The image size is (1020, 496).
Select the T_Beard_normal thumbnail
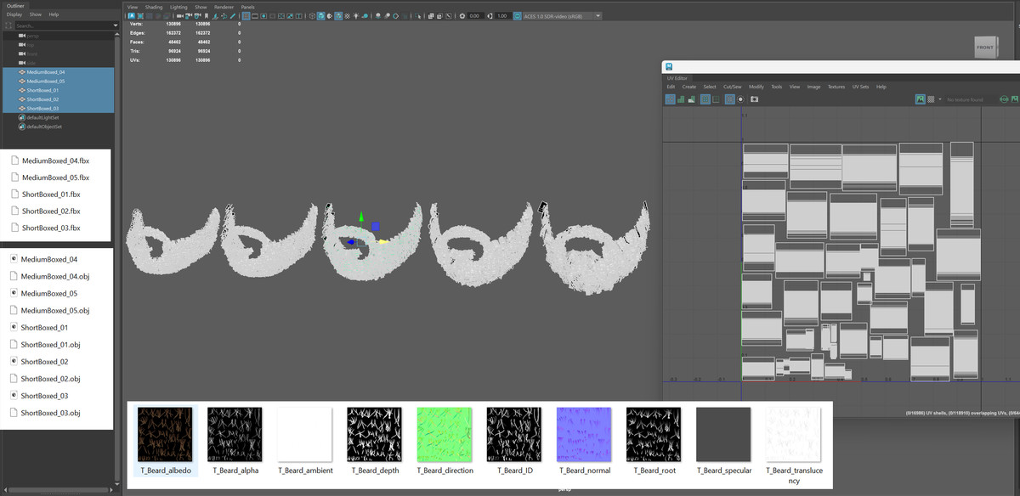pos(584,434)
